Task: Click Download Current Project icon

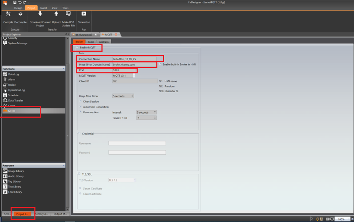Action: point(40,14)
